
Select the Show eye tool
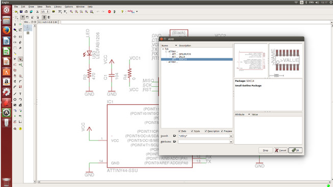pyautogui.click(x=20, y=24)
